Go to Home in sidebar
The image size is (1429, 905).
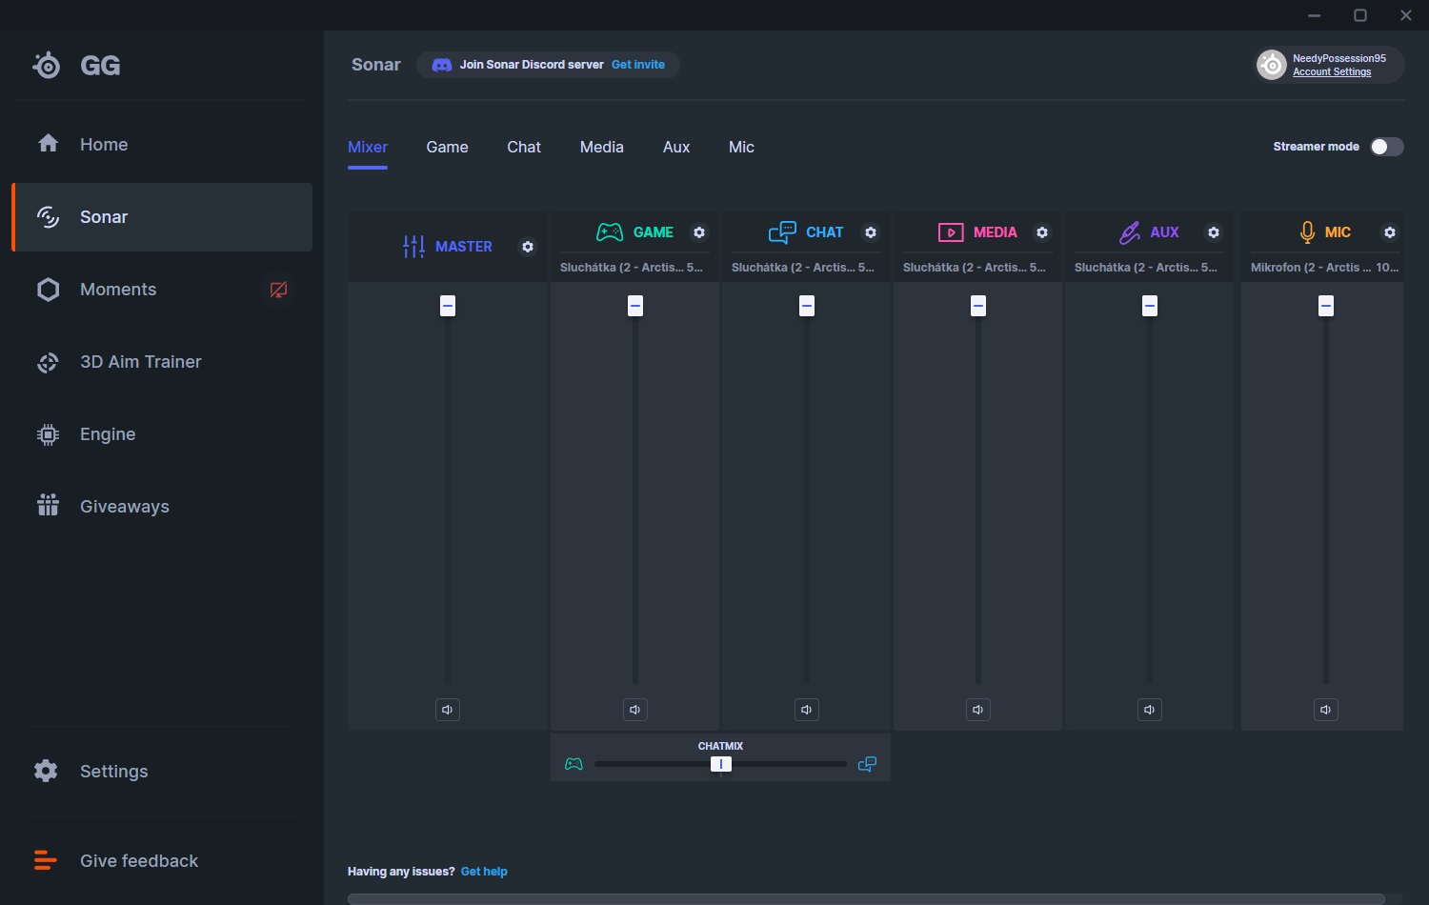click(162, 144)
